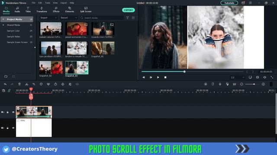
Task: Collapse the media library side panel arrow
Action: point(35,47)
